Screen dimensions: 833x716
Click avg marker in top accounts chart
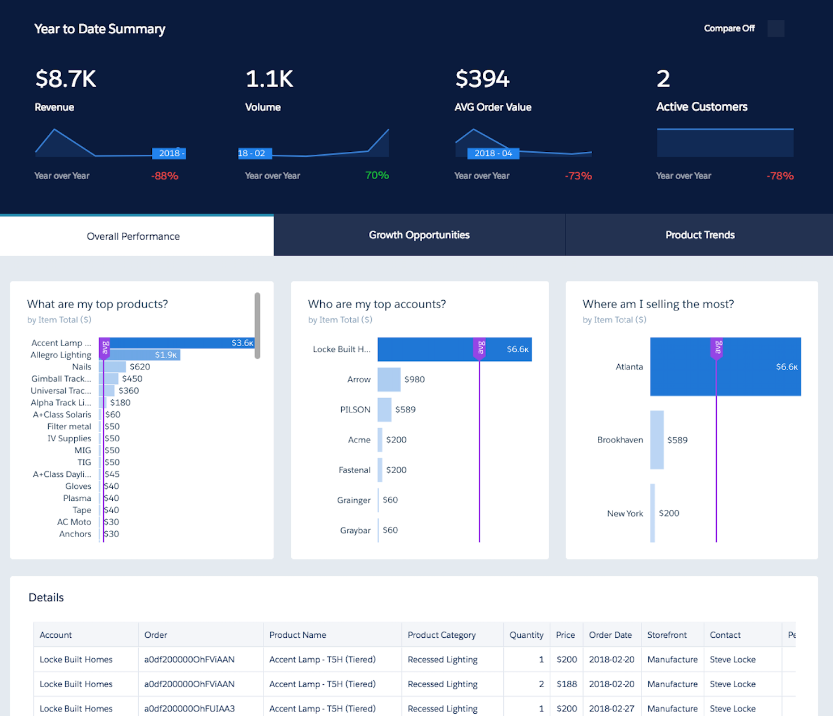[479, 348]
